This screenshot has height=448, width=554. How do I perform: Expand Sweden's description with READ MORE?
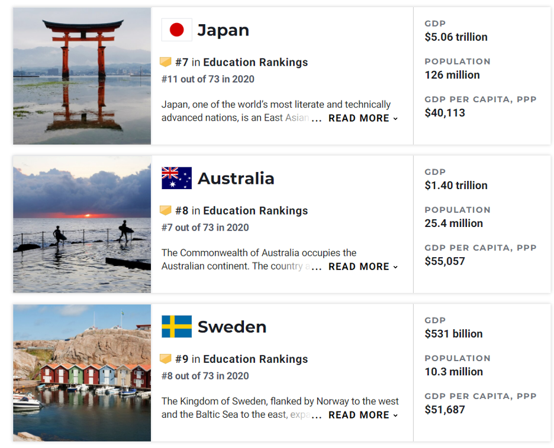[363, 415]
